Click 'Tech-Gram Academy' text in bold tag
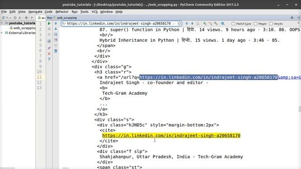This screenshot has width=301, height=169. pos(125,93)
